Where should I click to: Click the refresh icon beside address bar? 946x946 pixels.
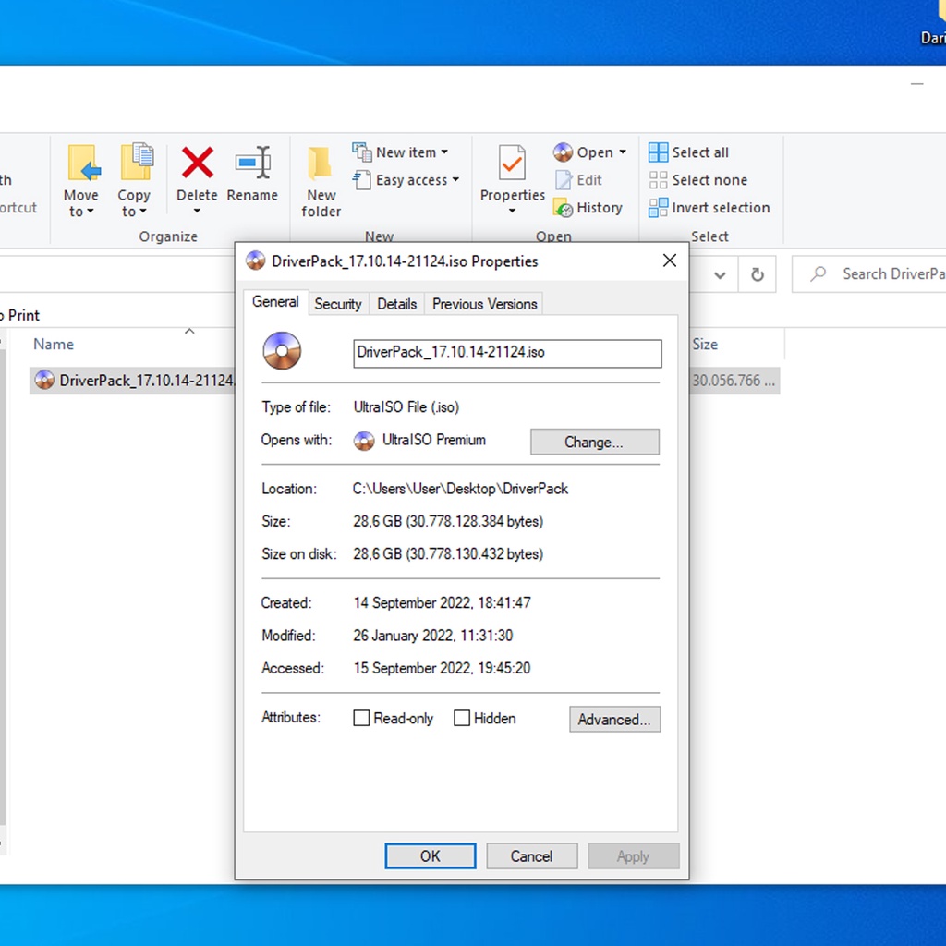758,275
